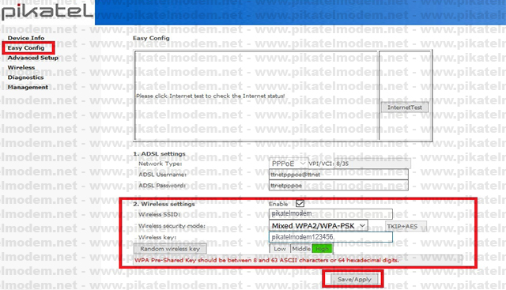This screenshot has height=290, width=506.
Task: Toggle the wireless Enable checkbox
Action: (300, 204)
